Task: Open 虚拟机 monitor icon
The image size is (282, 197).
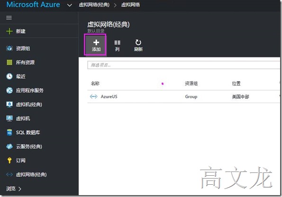Action: click(x=9, y=118)
